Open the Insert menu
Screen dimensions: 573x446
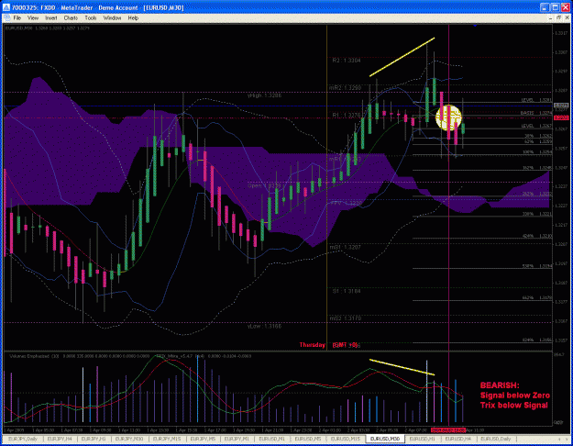[51, 18]
